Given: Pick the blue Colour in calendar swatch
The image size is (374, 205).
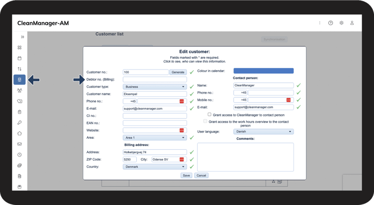Looking at the screenshot, I should pyautogui.click(x=263, y=71).
